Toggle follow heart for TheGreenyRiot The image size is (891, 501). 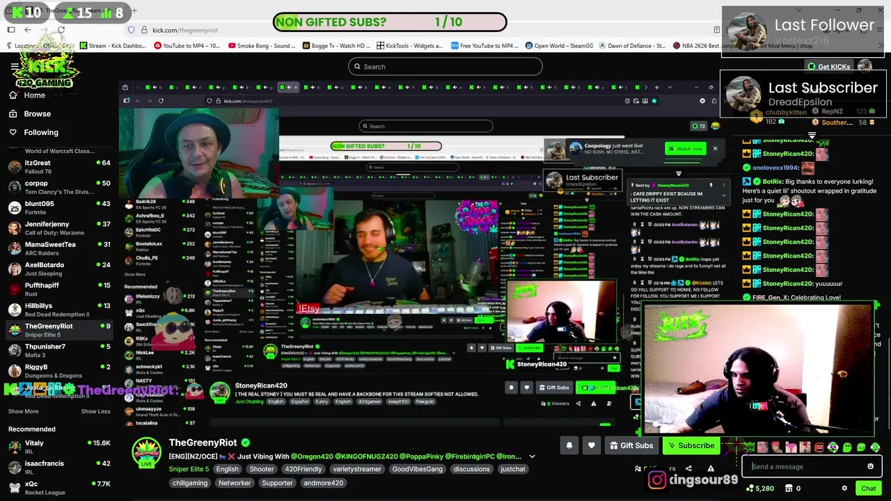point(592,445)
